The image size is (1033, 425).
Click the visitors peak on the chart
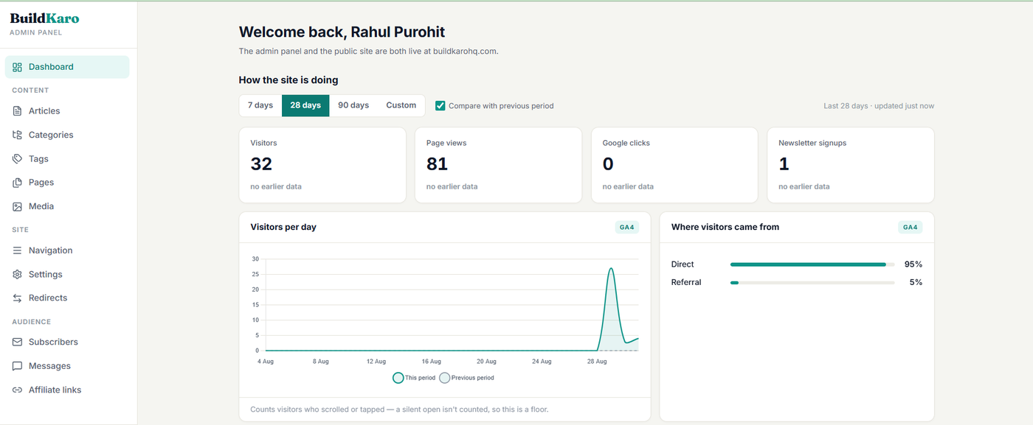click(x=611, y=268)
